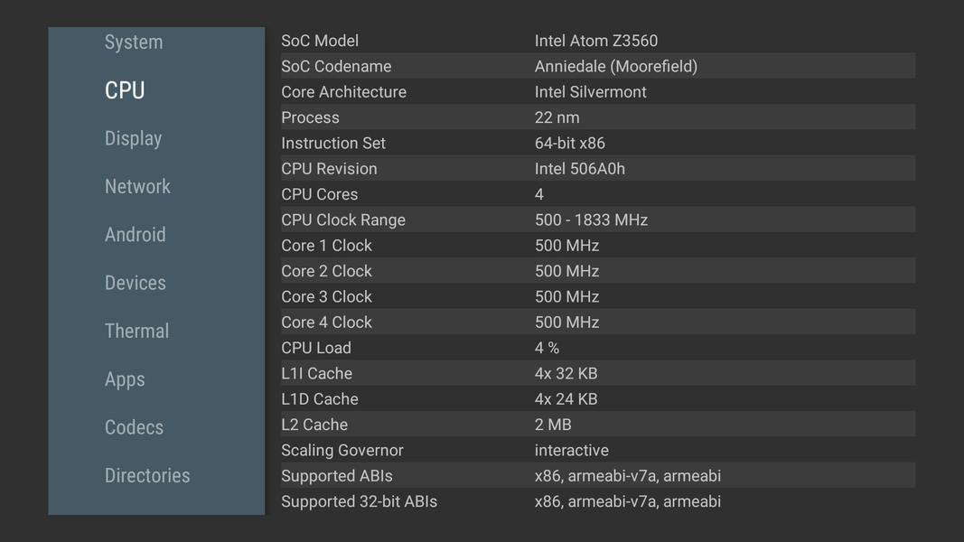Show the Thermal section
The width and height of the screenshot is (964, 542).
point(137,331)
